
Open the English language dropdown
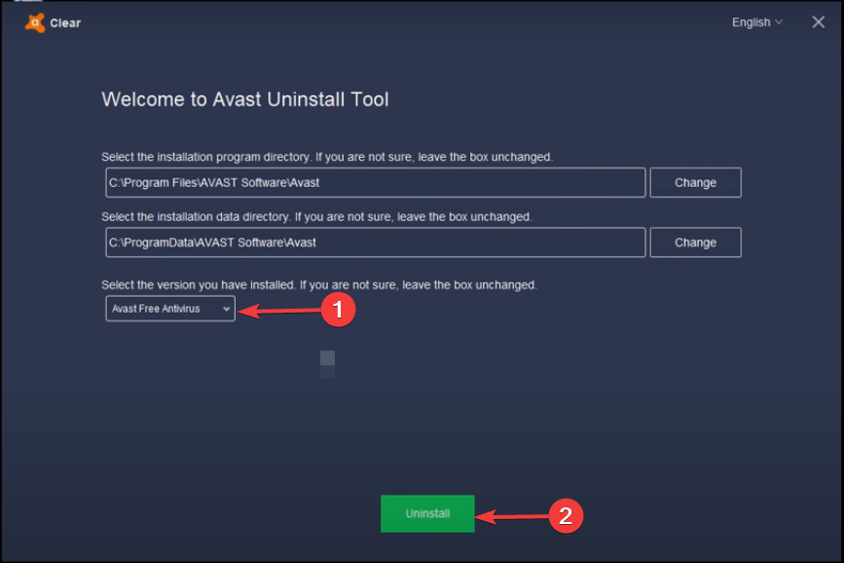[x=756, y=22]
